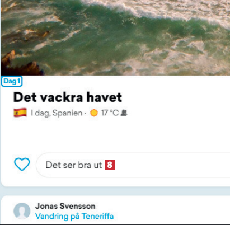230x225 pixels.
Task: Click the Spanish flag icon
Action: tap(20, 112)
